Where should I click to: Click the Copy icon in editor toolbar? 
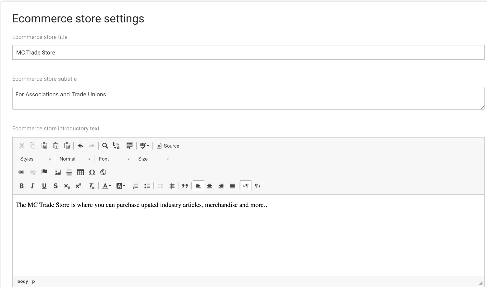coord(33,146)
